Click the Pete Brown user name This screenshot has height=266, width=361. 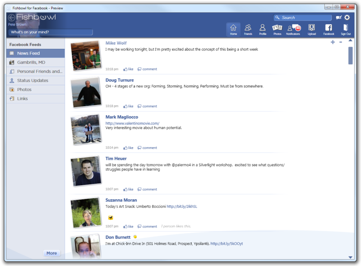pos(17,24)
